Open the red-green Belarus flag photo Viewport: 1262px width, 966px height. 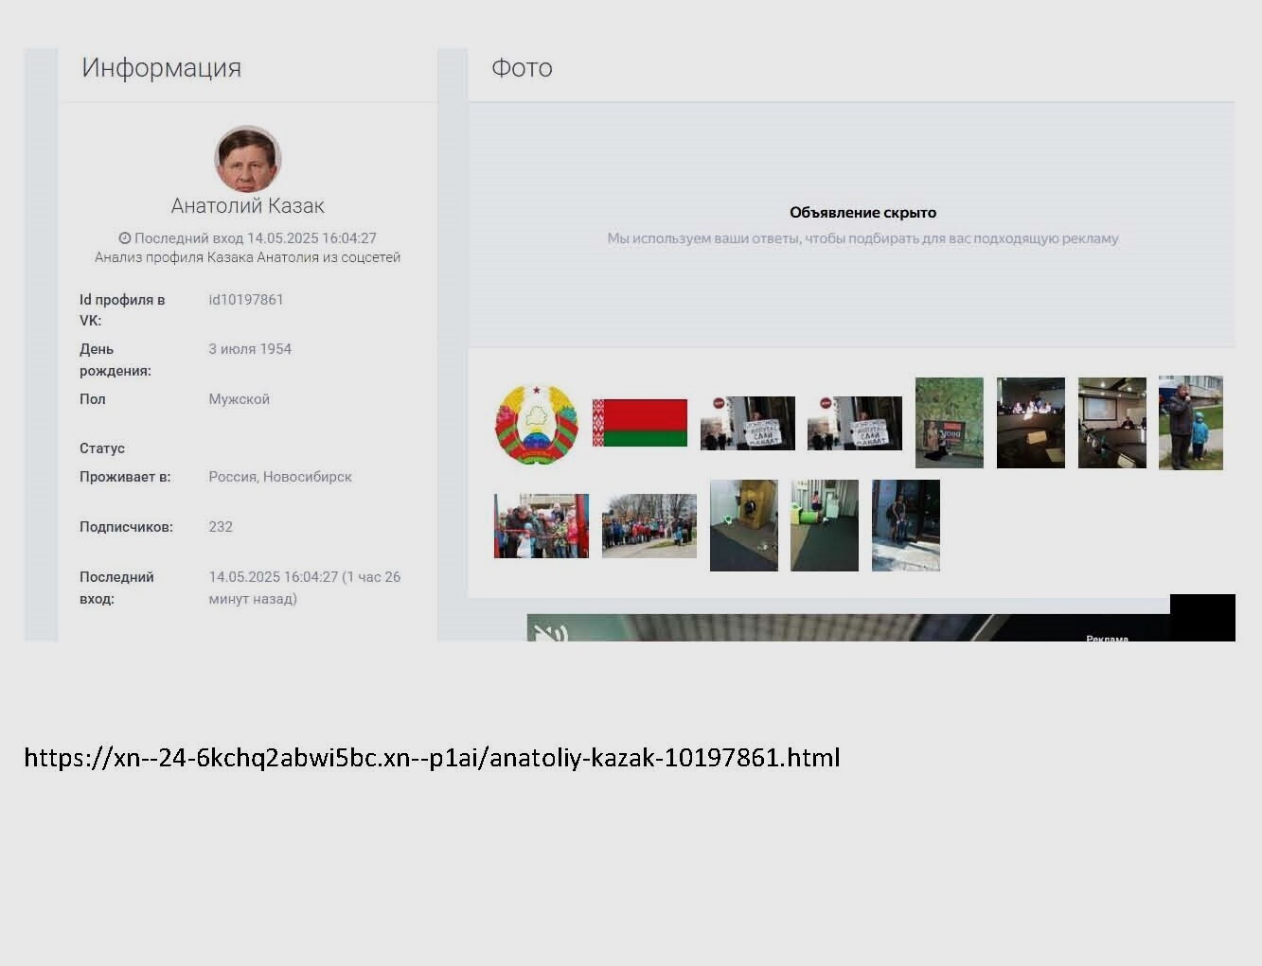[640, 423]
